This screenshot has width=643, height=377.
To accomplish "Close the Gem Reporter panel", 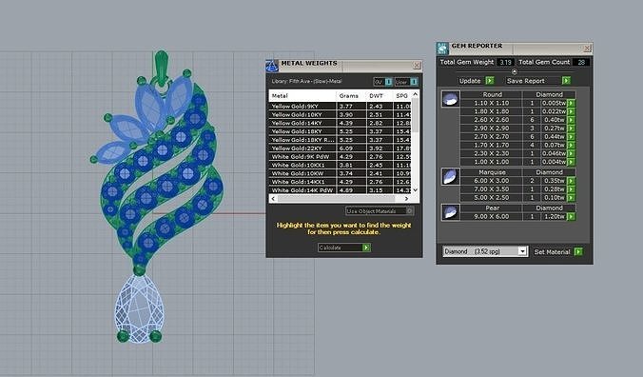I will (587, 49).
